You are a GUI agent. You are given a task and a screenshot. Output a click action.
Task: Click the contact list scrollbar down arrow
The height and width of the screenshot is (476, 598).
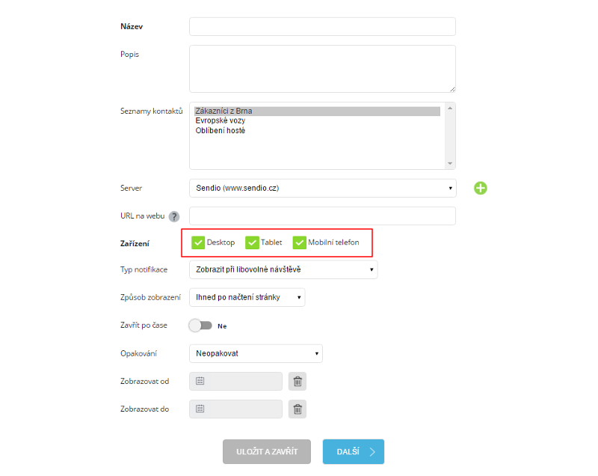coord(450,163)
